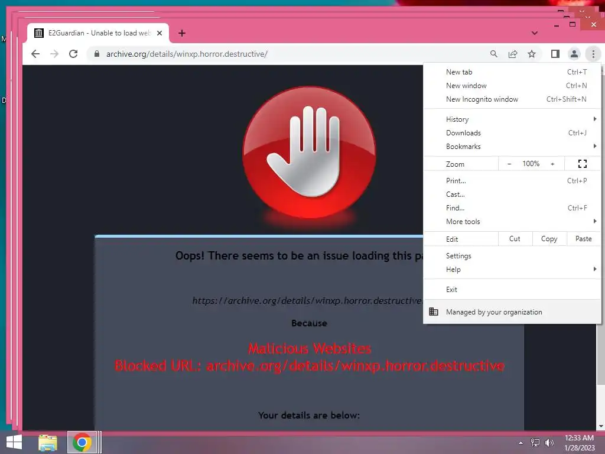Open a new tab with plus button
This screenshot has height=454, width=605.
[182, 33]
